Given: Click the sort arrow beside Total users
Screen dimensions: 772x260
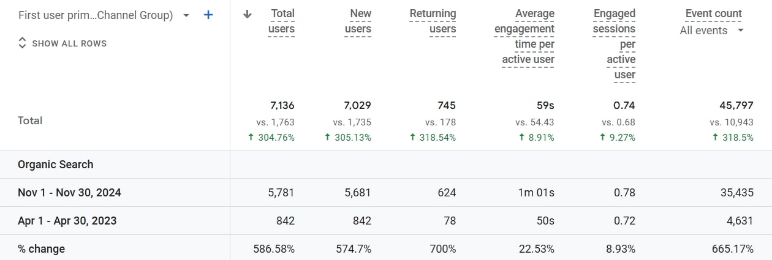Looking at the screenshot, I should tap(248, 14).
